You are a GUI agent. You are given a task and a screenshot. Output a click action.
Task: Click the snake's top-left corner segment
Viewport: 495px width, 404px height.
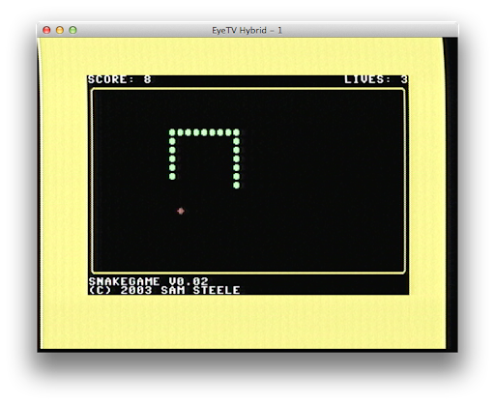pyautogui.click(x=172, y=132)
